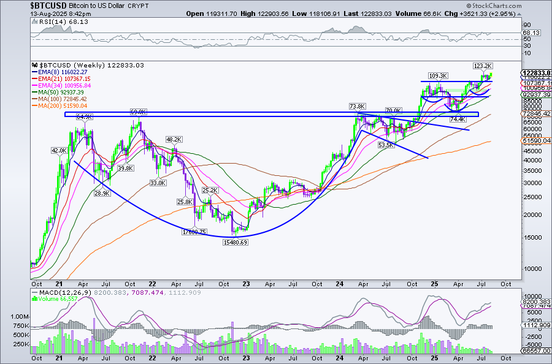Click the 73.8K price annotation

point(357,106)
